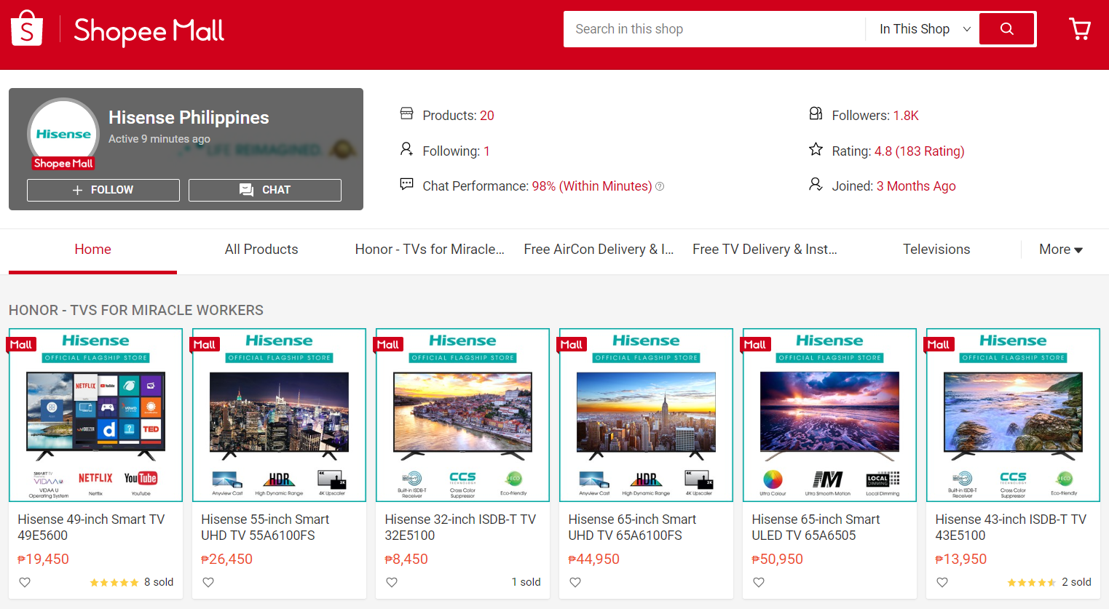Like the Hisense 49-inch Smart TV heart
Viewport: 1109px width, 609px height.
(x=25, y=582)
